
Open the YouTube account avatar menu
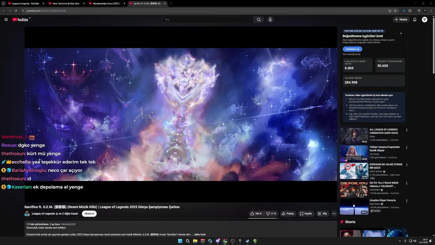point(424,20)
